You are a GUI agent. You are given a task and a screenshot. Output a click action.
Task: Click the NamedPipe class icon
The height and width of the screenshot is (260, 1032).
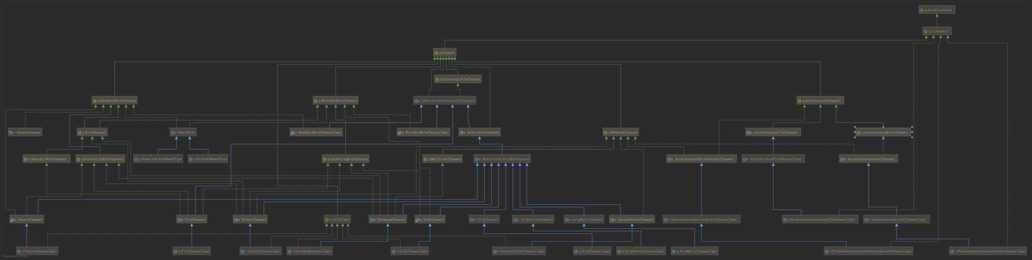(x=173, y=133)
